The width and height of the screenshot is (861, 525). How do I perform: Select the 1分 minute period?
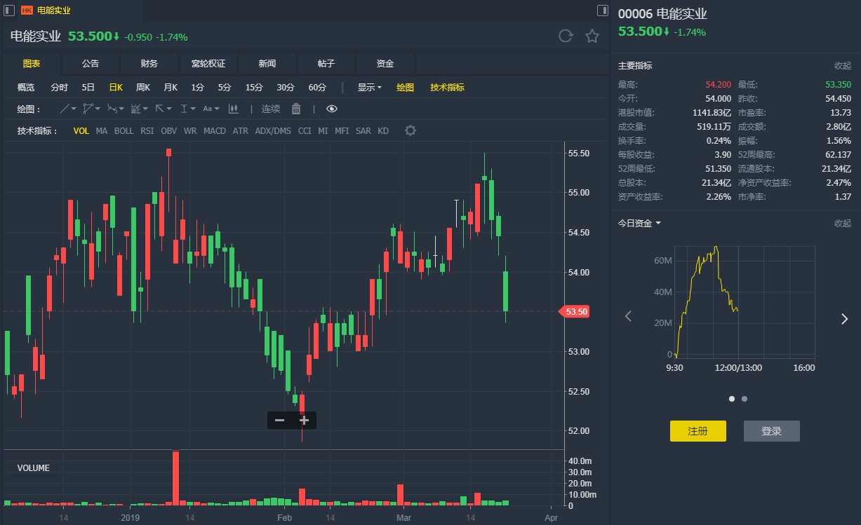coord(198,88)
